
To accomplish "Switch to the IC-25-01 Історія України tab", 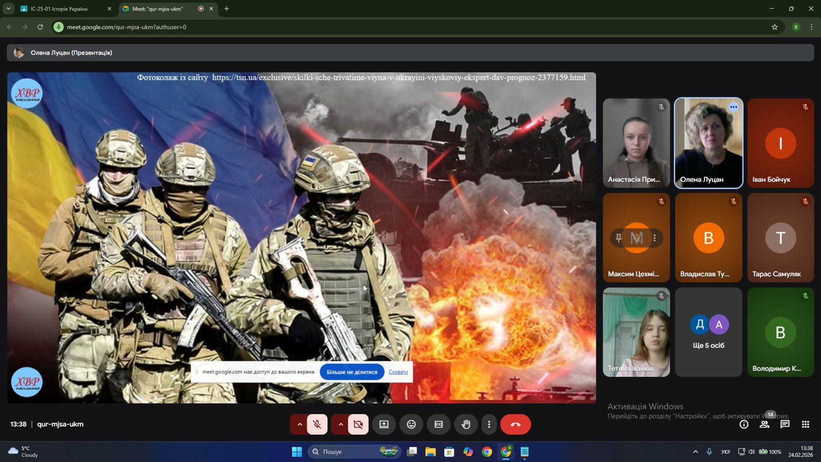I will click(x=59, y=9).
